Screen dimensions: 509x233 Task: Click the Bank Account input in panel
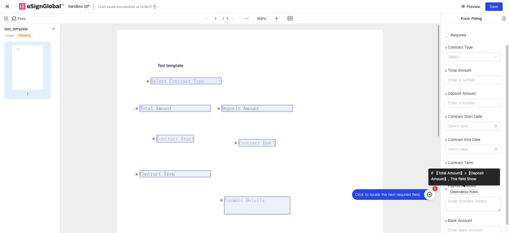(x=473, y=230)
